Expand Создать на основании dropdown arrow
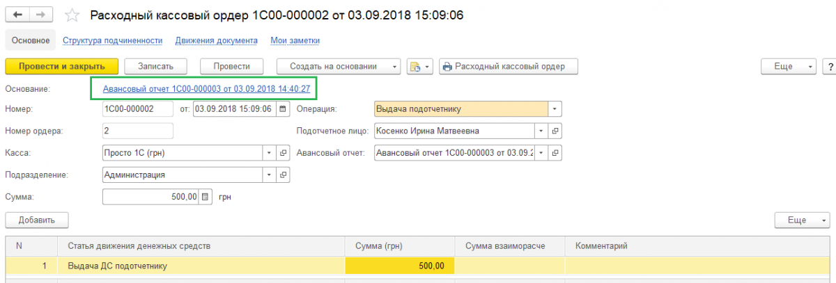 (394, 67)
